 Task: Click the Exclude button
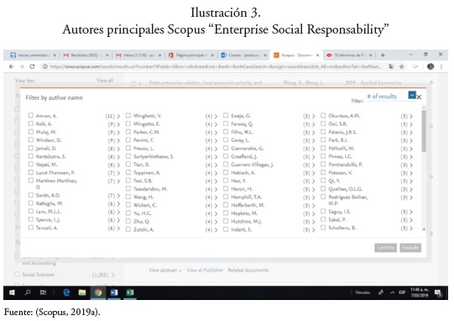tap(410, 248)
